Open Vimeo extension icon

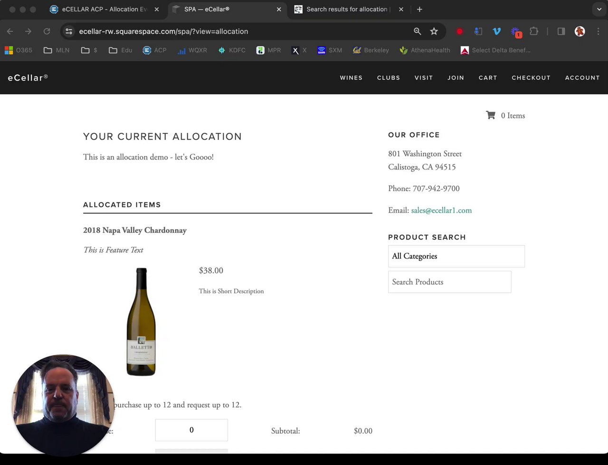point(497,31)
